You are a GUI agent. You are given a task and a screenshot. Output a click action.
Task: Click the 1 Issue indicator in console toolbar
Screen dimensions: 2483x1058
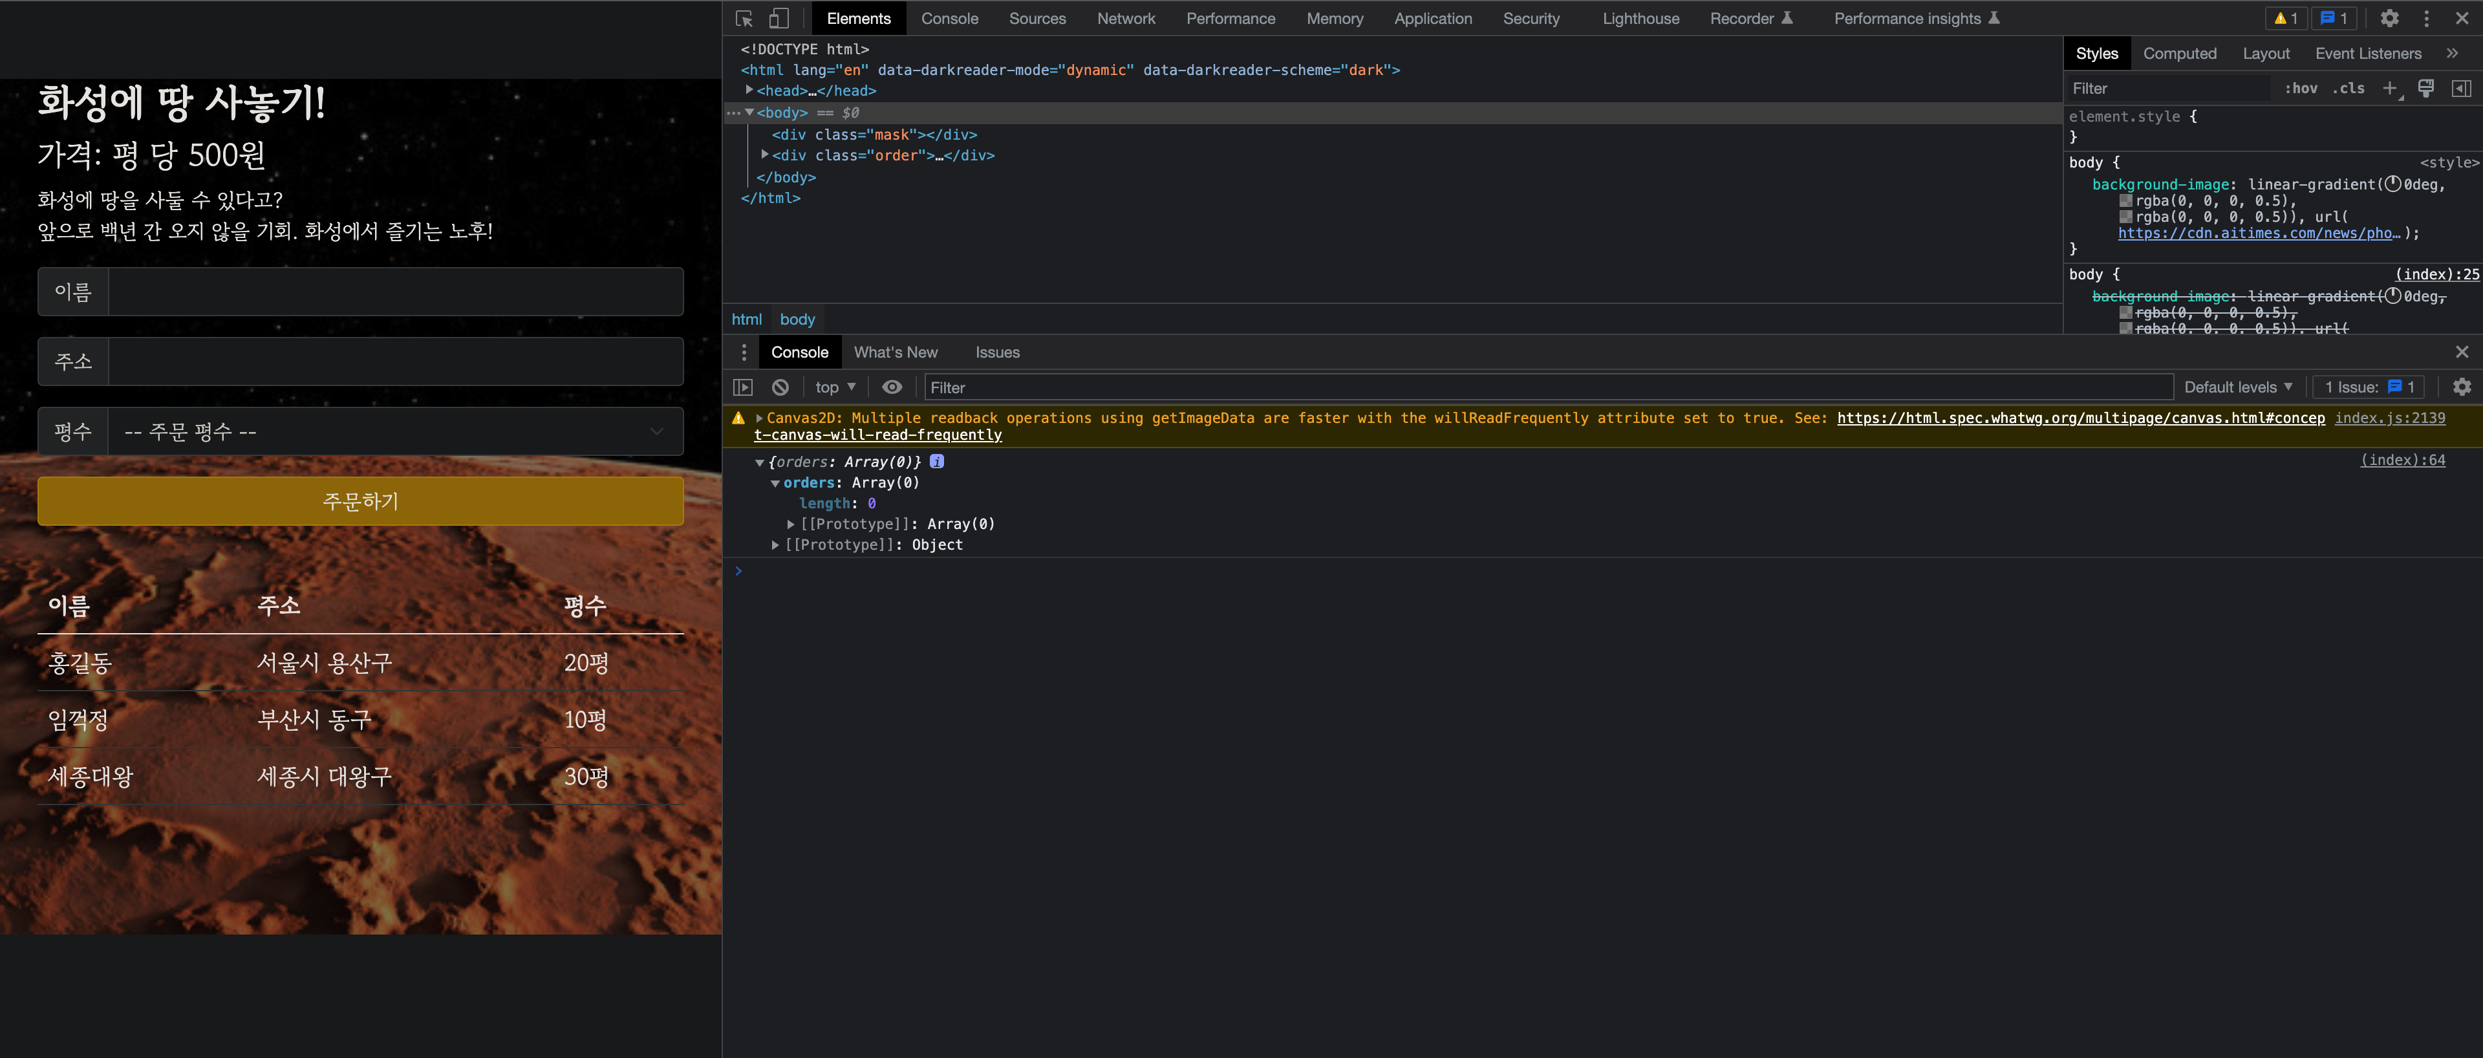point(2369,388)
